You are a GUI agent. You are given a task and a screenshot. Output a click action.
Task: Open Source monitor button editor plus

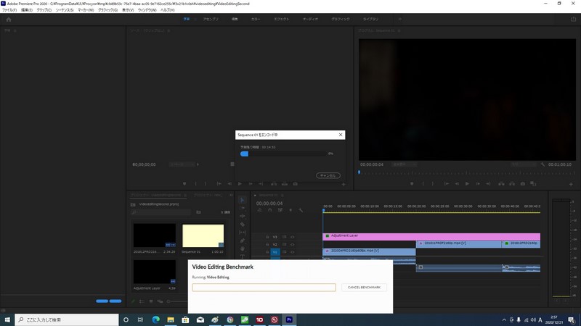tap(344, 184)
